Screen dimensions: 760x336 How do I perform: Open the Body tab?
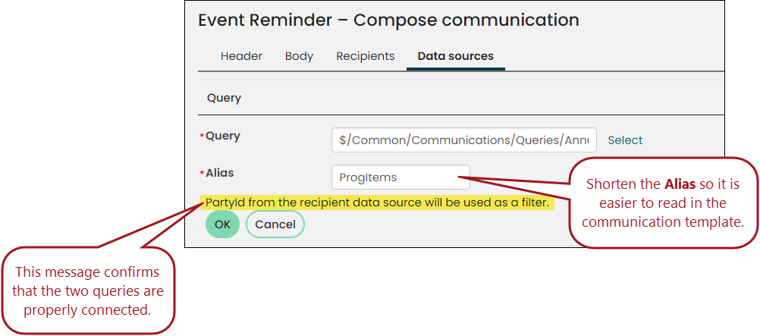tap(299, 56)
